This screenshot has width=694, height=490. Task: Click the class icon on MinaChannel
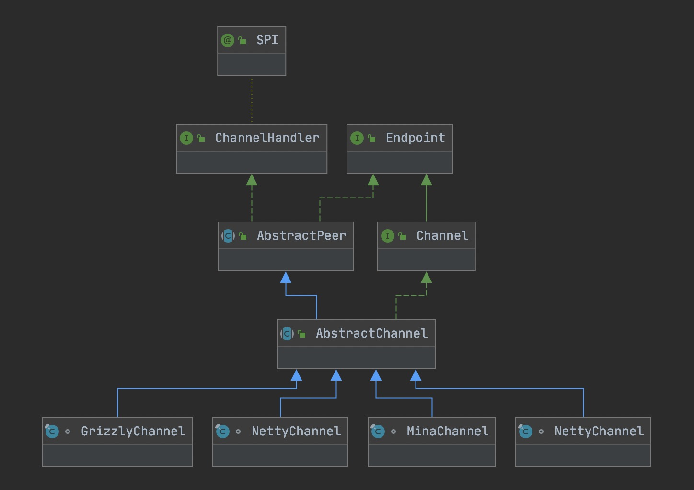[378, 432]
